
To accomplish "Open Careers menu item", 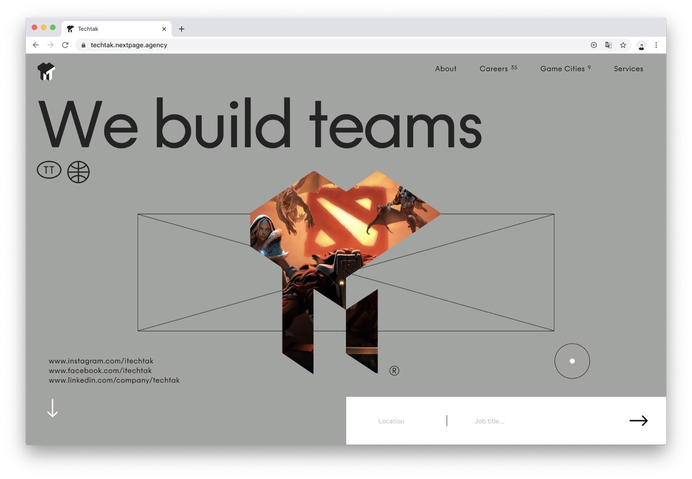I will coord(498,69).
